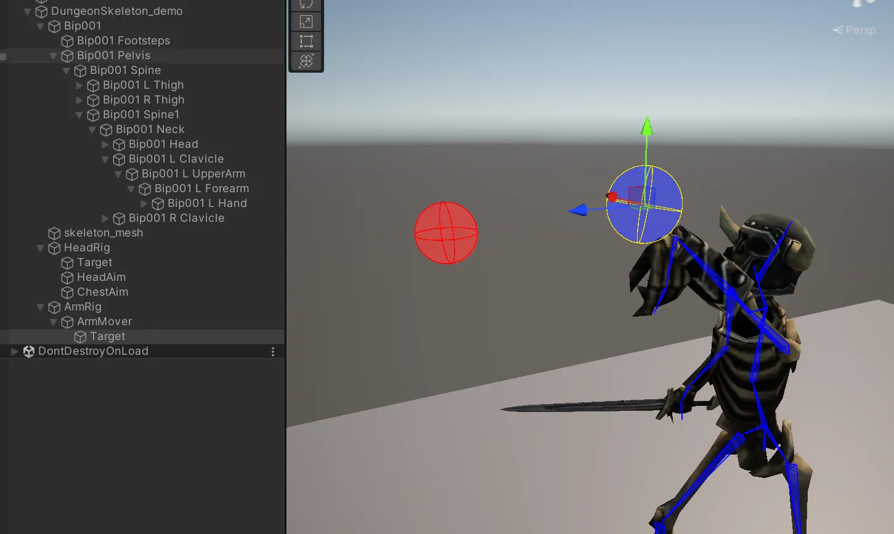Expand the DontDestroyOnLoad scene
The height and width of the screenshot is (534, 894).
(x=14, y=351)
